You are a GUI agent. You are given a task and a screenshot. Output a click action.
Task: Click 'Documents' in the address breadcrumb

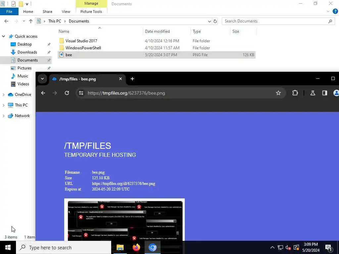pos(79,21)
